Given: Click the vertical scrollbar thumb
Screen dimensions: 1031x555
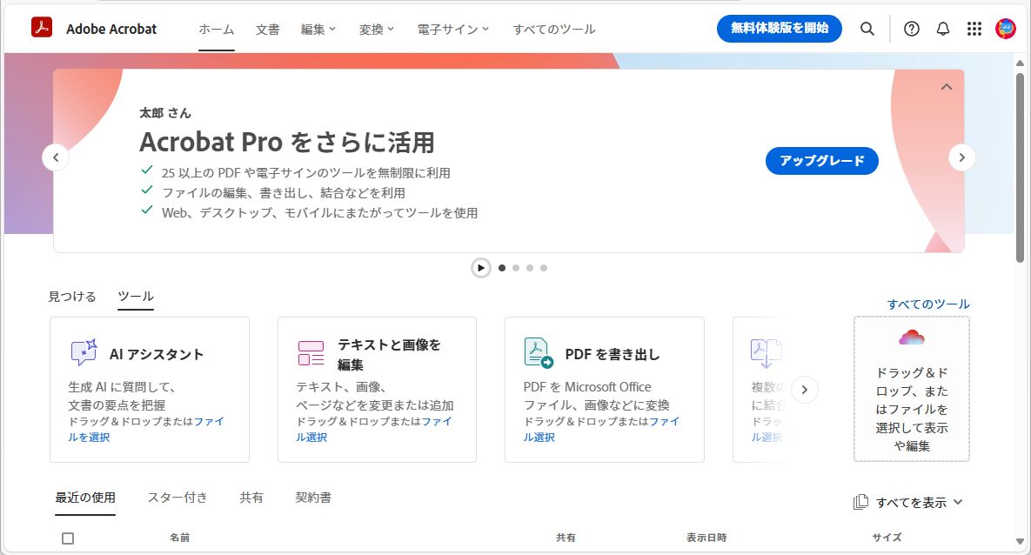Looking at the screenshot, I should (1020, 168).
